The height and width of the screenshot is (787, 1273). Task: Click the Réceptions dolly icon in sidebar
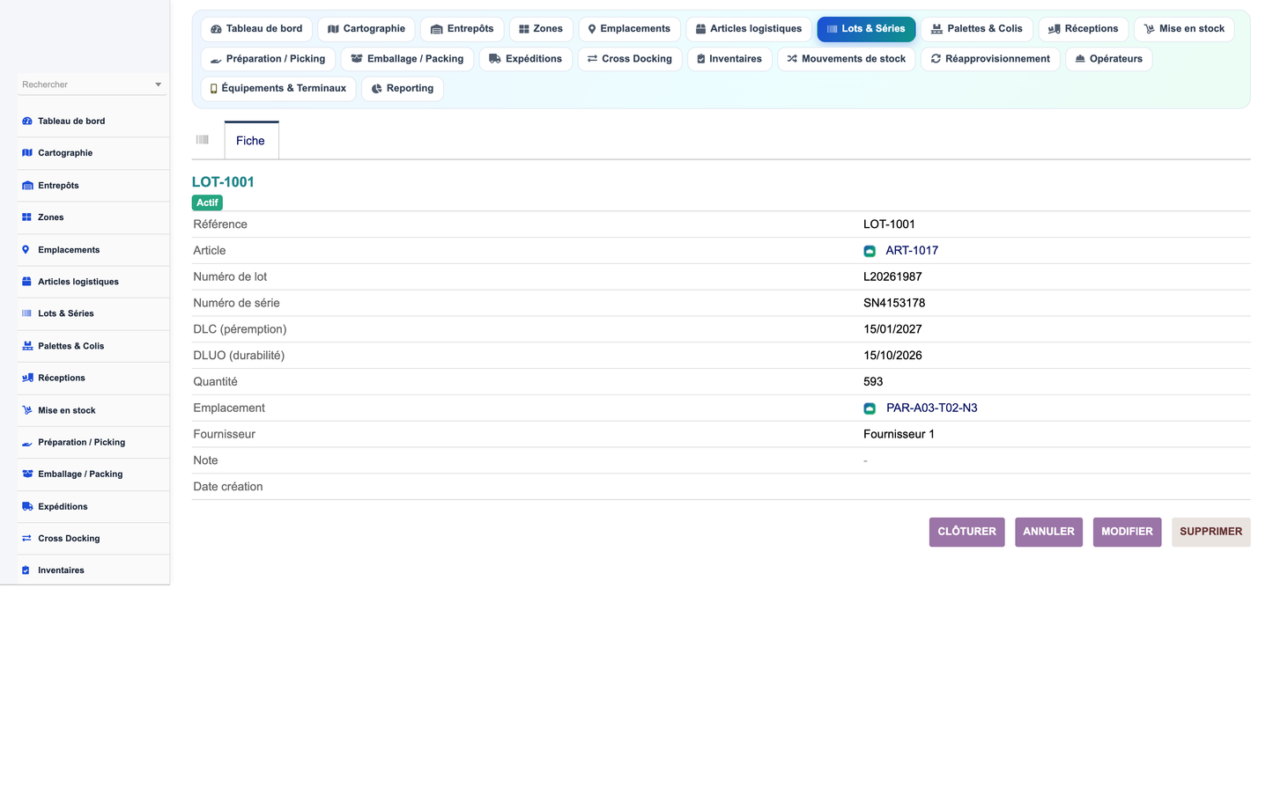[27, 378]
